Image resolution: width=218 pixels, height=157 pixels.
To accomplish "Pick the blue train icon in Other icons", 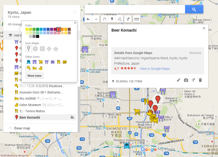I will [x=29, y=62].
